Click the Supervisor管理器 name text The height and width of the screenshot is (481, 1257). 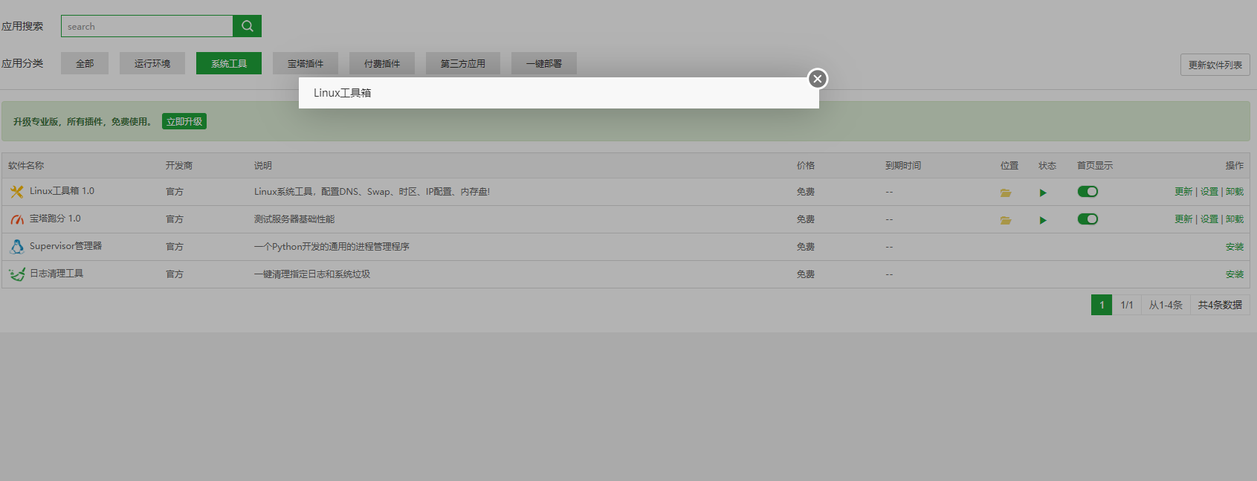point(65,246)
